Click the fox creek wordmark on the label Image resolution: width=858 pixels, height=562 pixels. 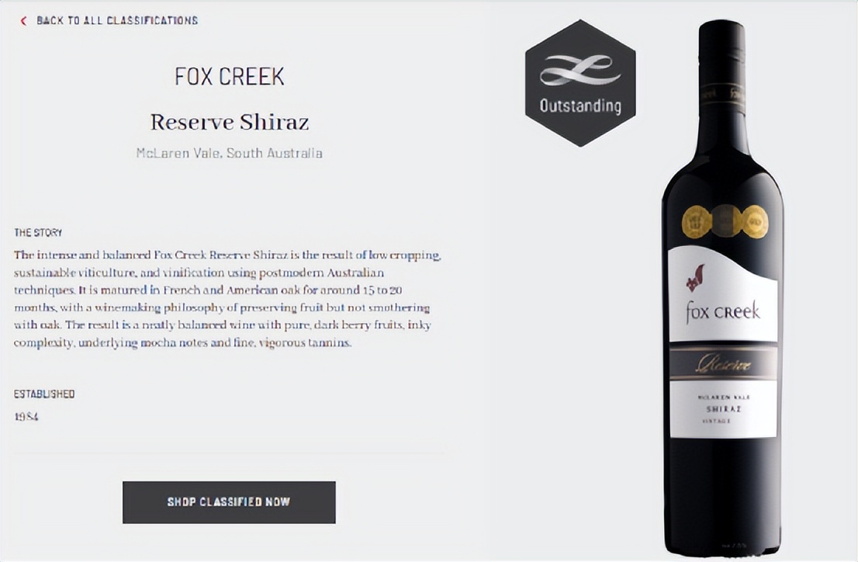click(723, 312)
